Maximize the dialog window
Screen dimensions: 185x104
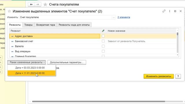(175, 11)
